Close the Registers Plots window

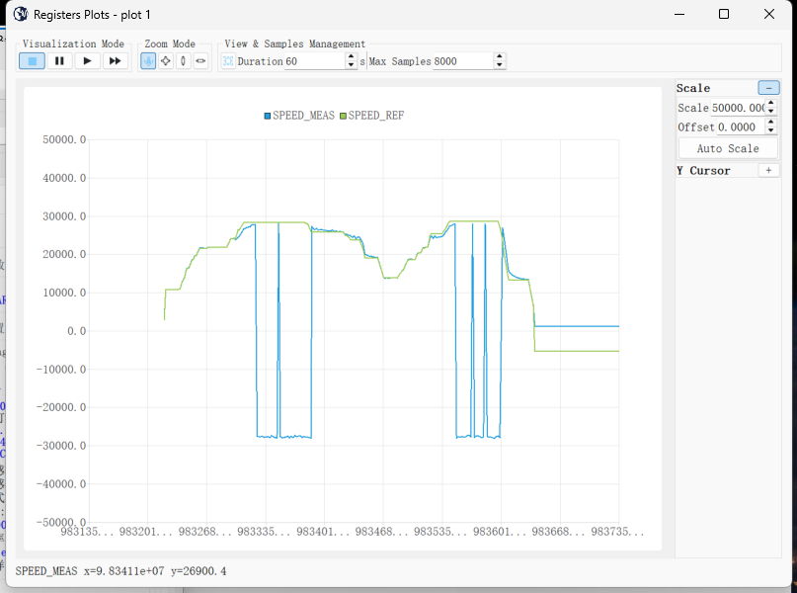(769, 14)
